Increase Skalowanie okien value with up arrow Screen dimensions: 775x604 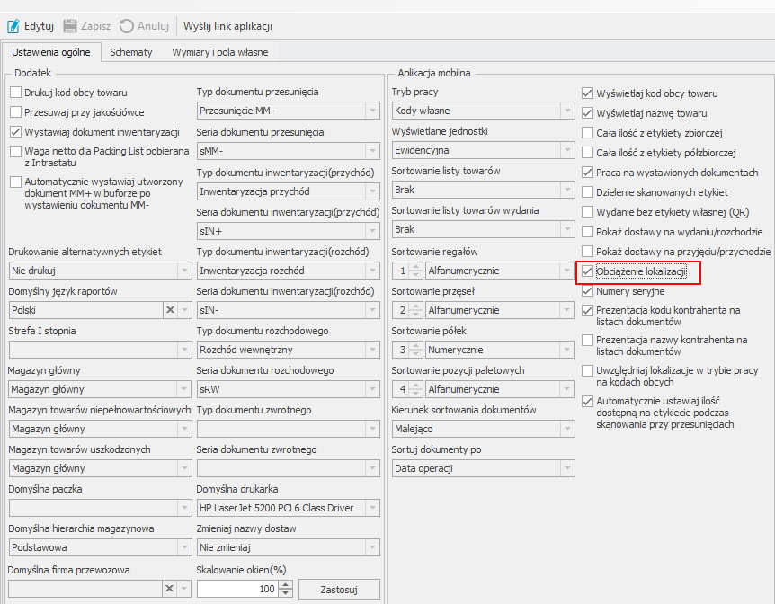tap(286, 584)
